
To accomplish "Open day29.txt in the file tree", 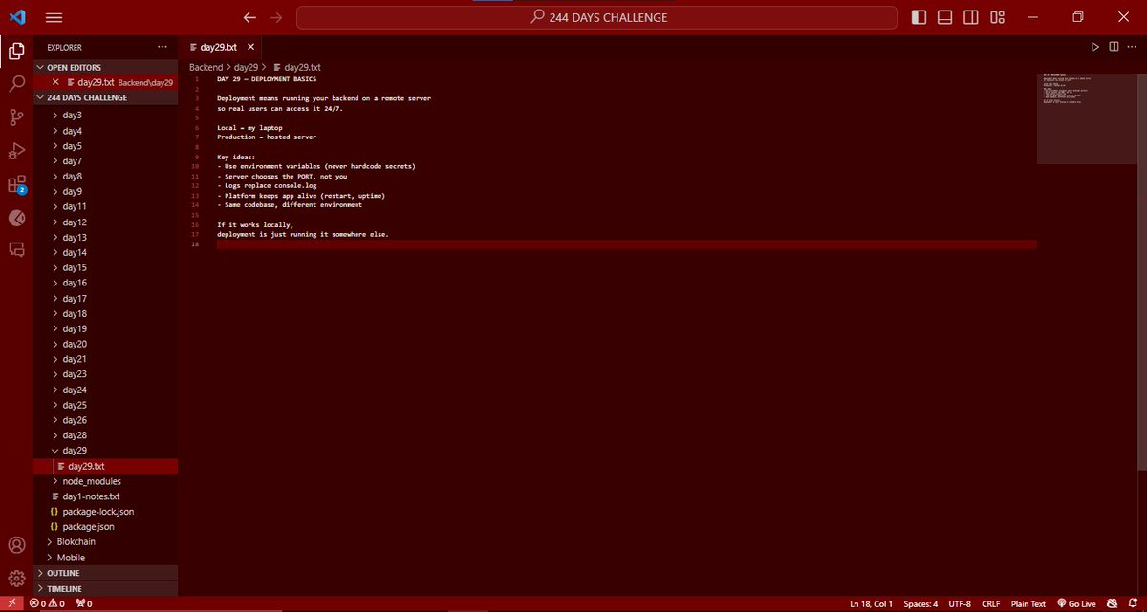I will point(106,466).
